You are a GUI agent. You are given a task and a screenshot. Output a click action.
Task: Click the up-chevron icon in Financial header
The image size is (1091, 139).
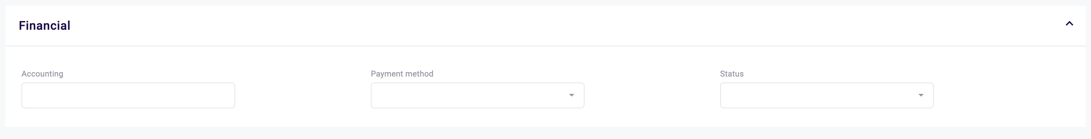(1069, 24)
